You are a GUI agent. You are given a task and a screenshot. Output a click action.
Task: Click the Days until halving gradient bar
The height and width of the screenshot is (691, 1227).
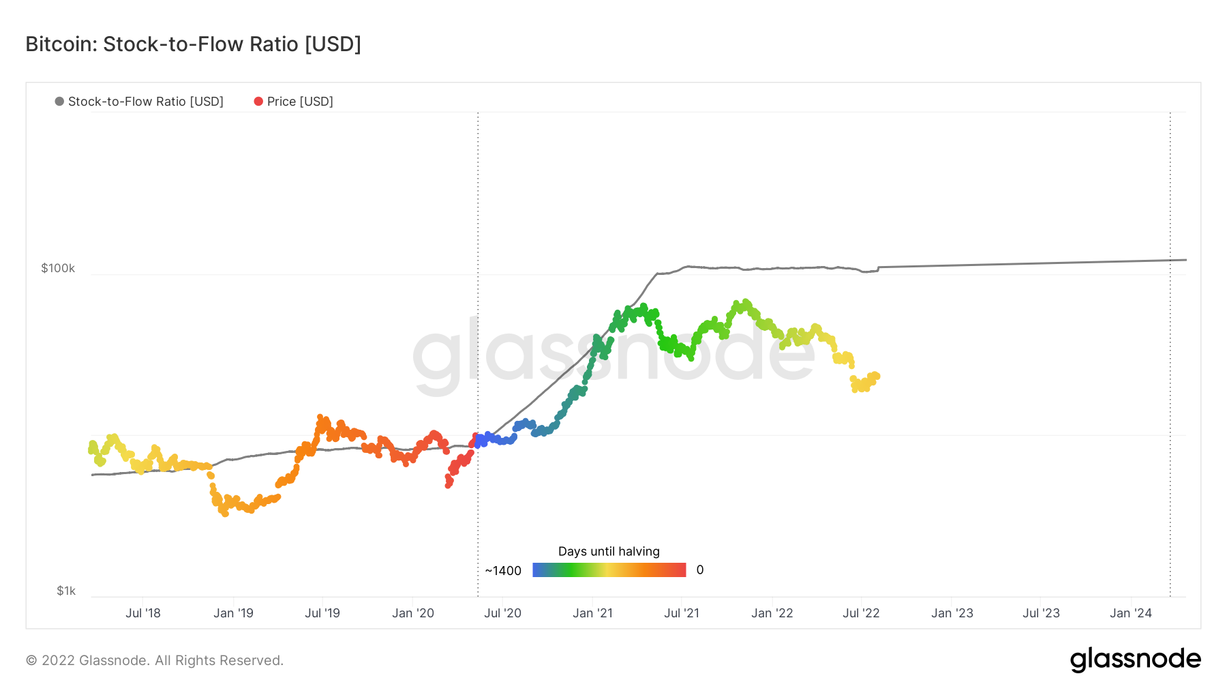609,570
